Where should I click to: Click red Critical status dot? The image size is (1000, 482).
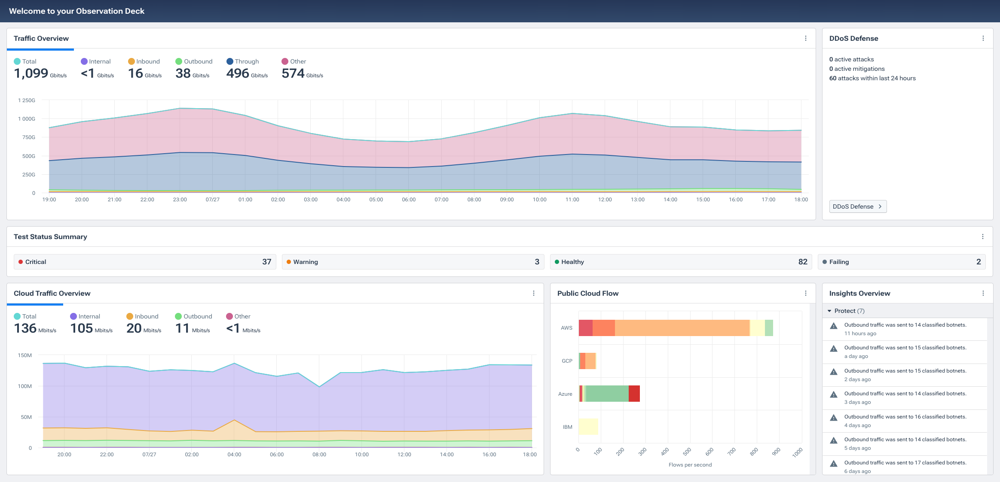(21, 262)
